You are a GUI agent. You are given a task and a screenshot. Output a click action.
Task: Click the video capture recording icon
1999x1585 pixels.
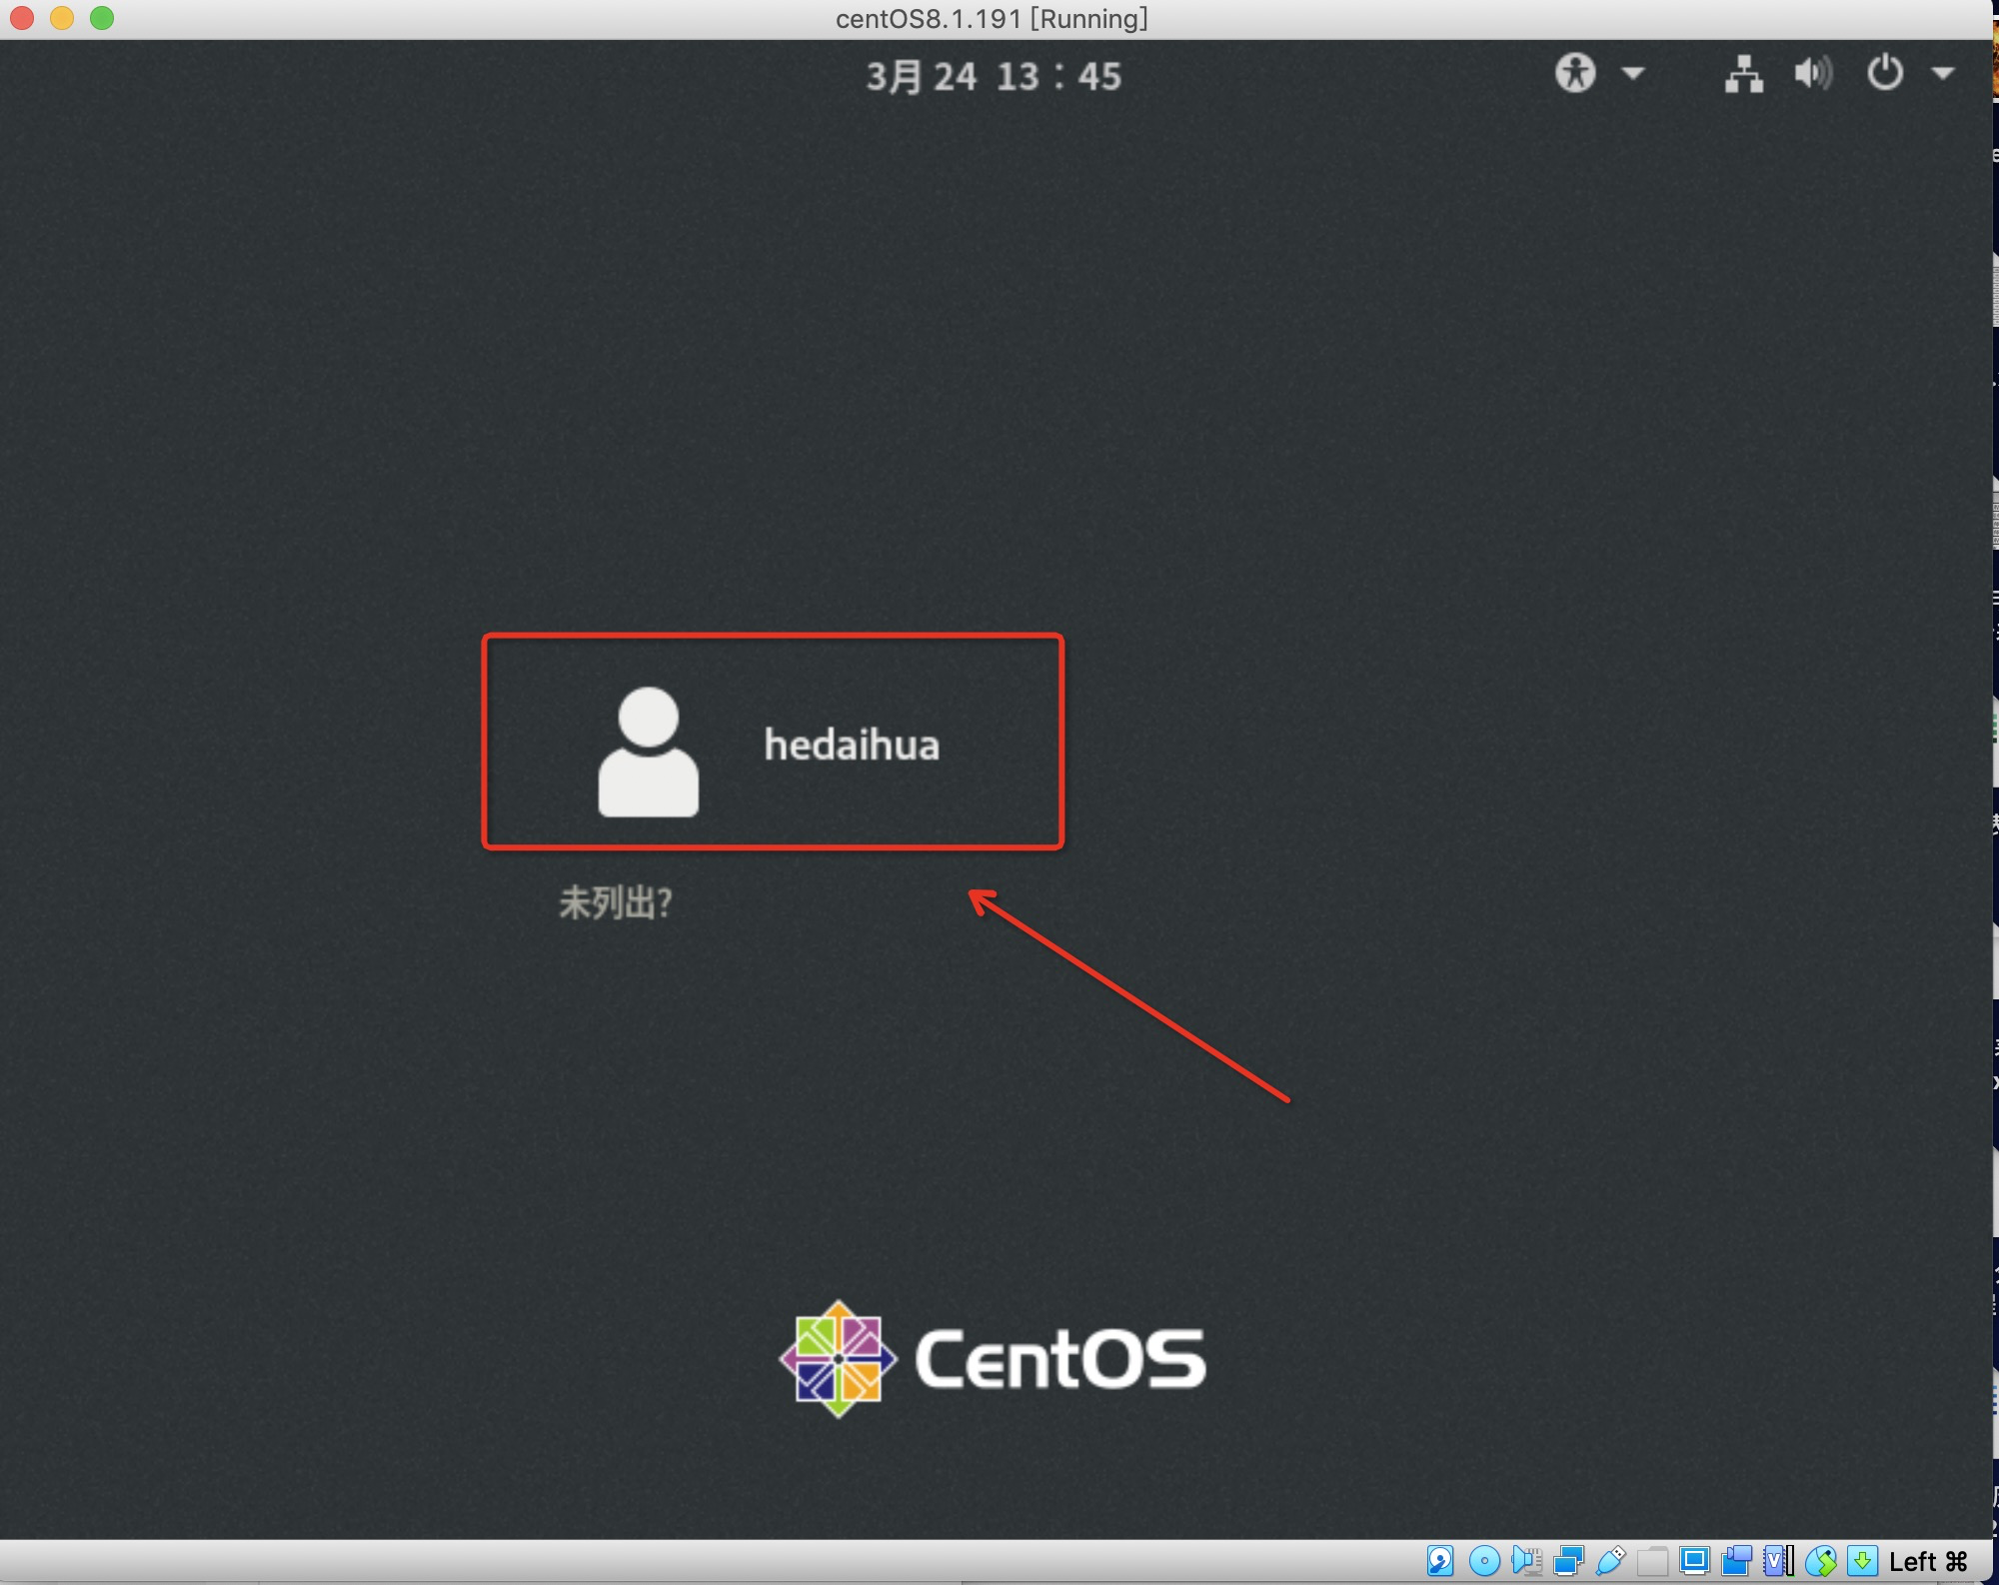(1736, 1560)
